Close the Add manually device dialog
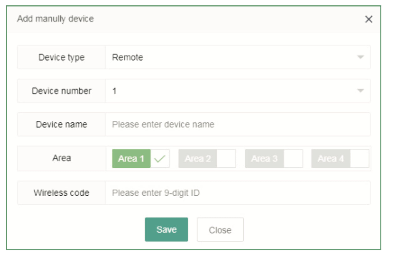402x261 pixels. pyautogui.click(x=220, y=229)
